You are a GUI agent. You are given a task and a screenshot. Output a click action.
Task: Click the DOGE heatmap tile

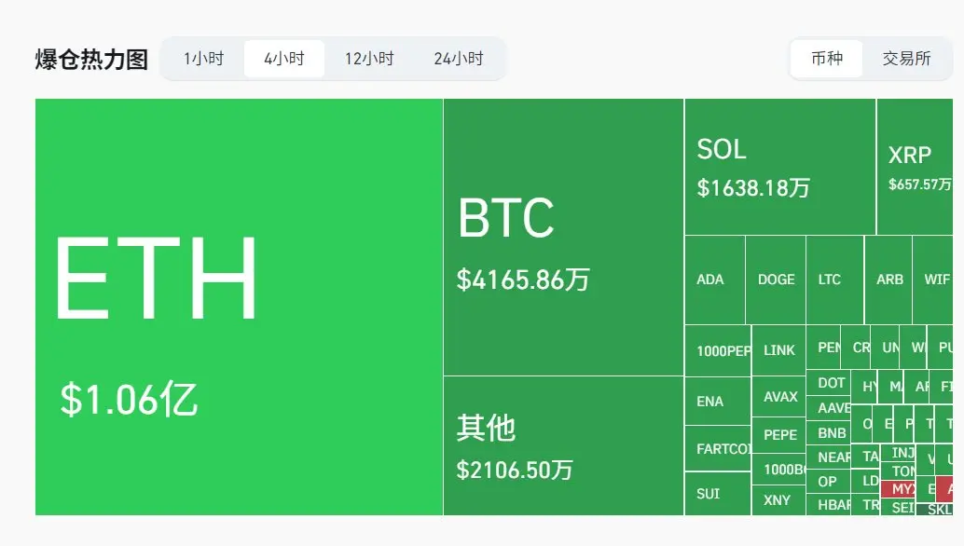776,280
